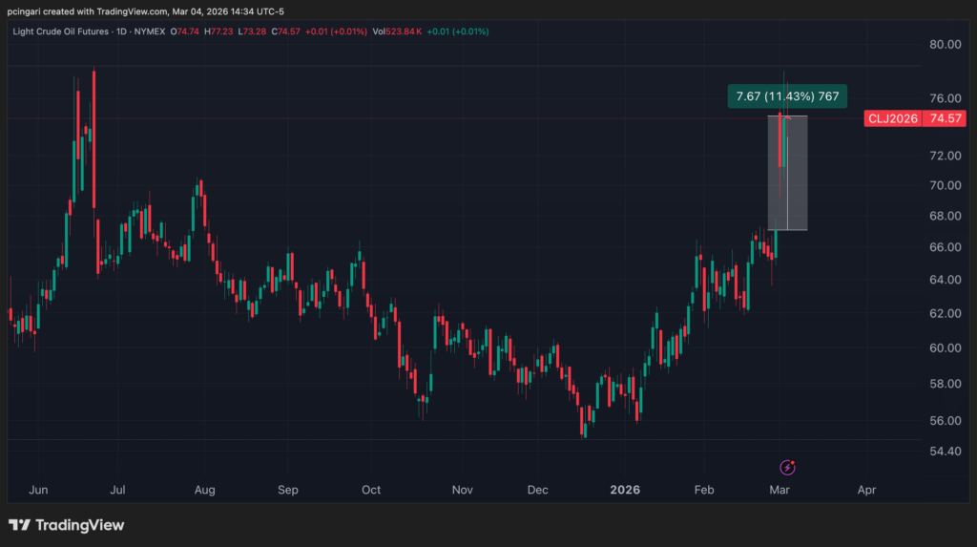This screenshot has width=977, height=547.
Task: Click the 62.00 price axis label
Action: pos(946,313)
